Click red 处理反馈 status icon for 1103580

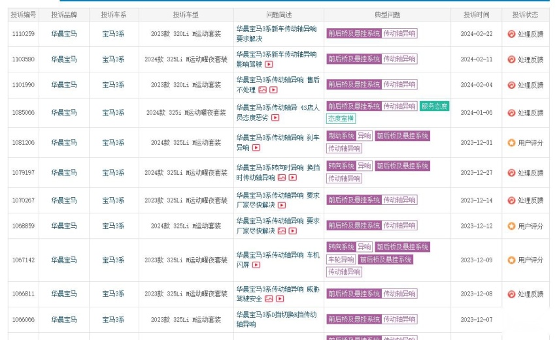[x=511, y=59]
